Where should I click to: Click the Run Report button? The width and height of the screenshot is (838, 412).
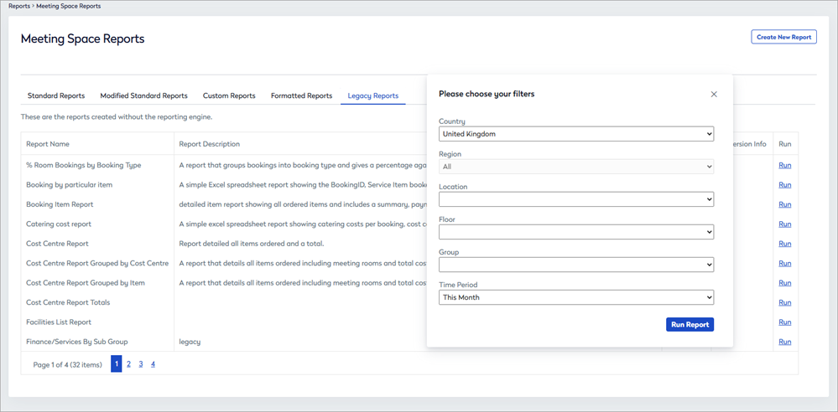(x=690, y=325)
